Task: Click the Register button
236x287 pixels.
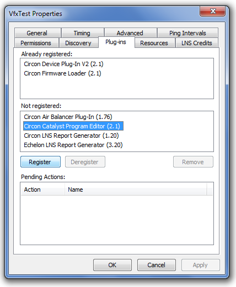Action: (40, 162)
